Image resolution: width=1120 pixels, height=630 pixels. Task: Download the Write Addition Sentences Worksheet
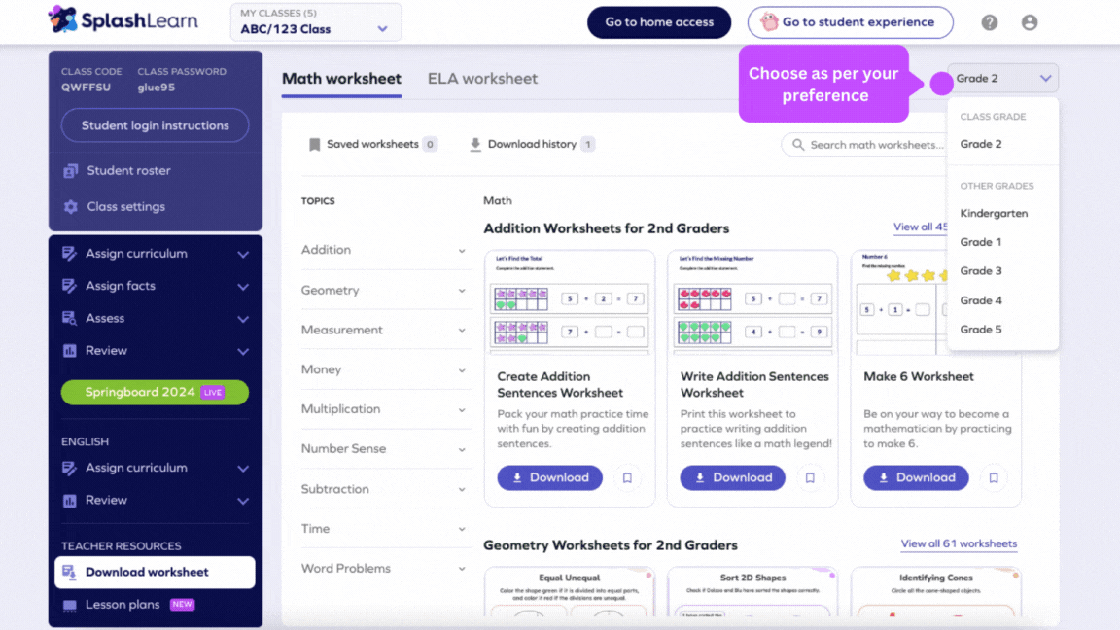tap(732, 478)
